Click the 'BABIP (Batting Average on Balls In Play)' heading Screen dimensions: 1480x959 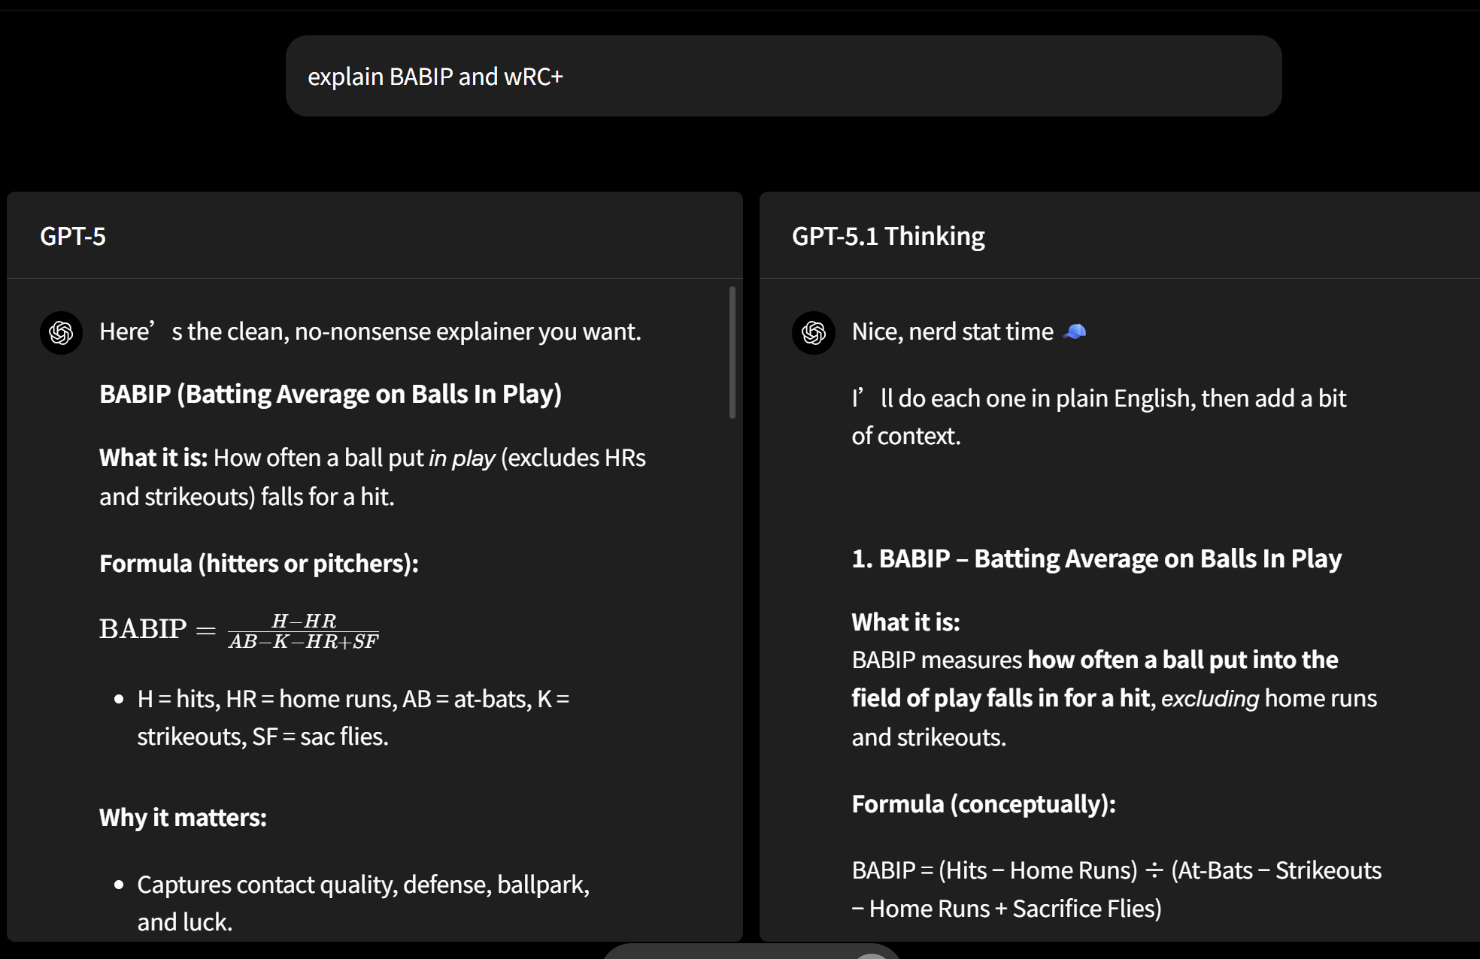click(x=330, y=394)
